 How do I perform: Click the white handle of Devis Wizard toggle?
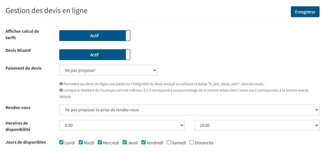click(x=128, y=55)
